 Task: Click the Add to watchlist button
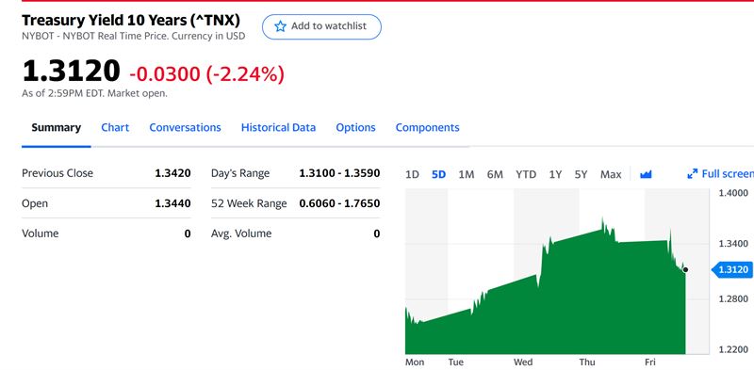(x=321, y=26)
